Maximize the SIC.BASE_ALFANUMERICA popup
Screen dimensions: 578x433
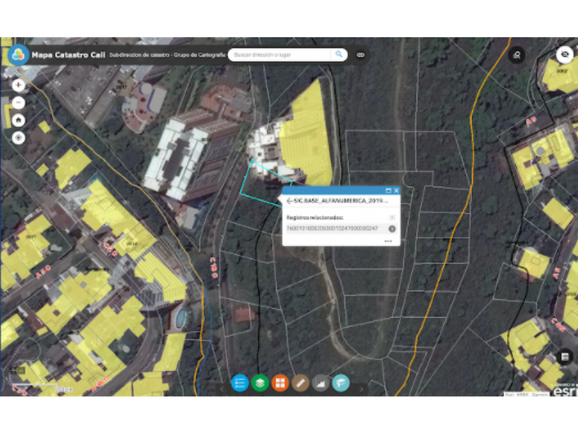click(x=388, y=190)
